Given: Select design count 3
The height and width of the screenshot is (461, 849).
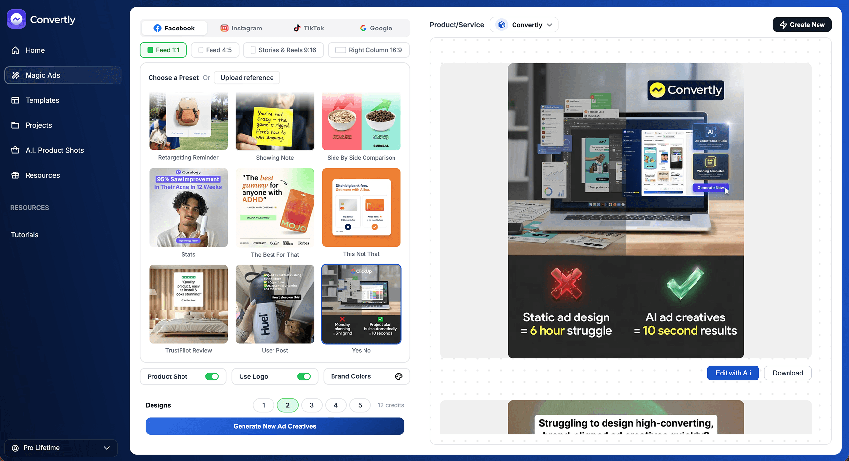Looking at the screenshot, I should point(312,405).
